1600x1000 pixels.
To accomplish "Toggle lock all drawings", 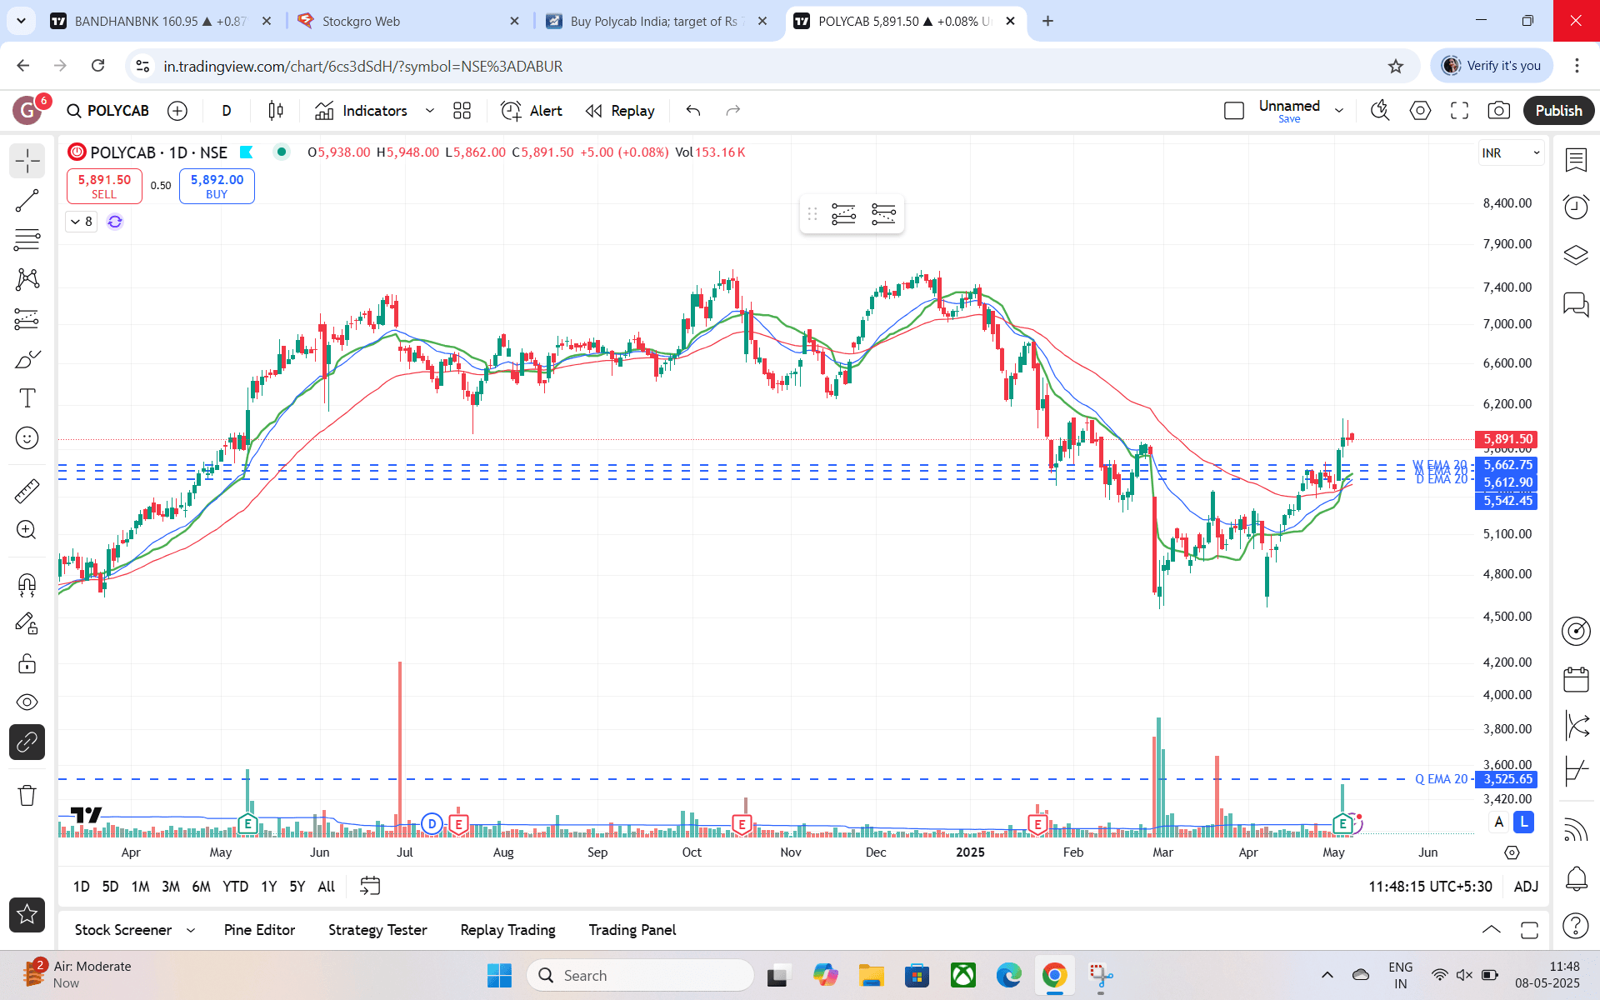I will coord(27,663).
